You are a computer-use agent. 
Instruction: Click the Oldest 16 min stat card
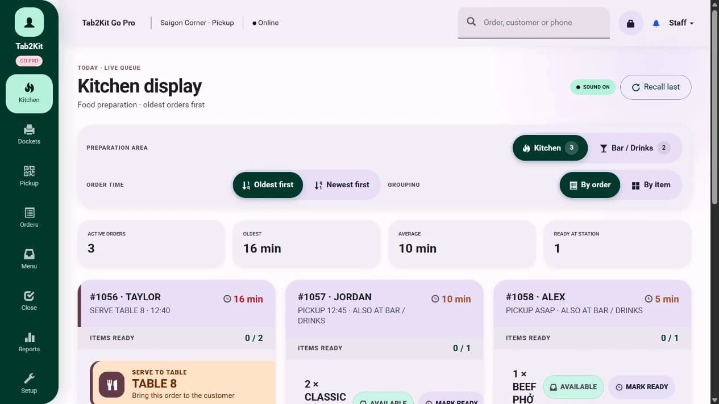[306, 243]
